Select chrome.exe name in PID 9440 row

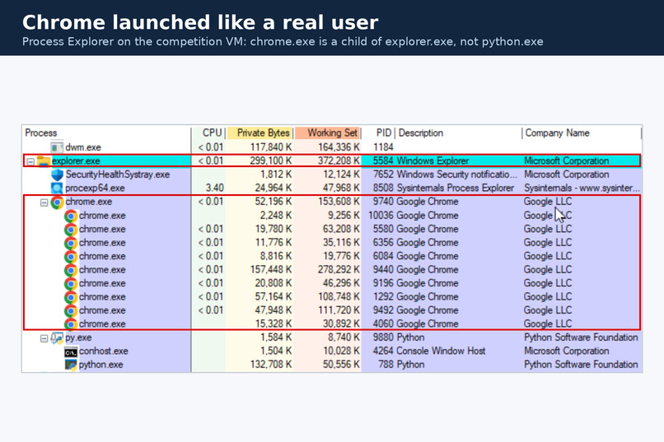tap(102, 269)
